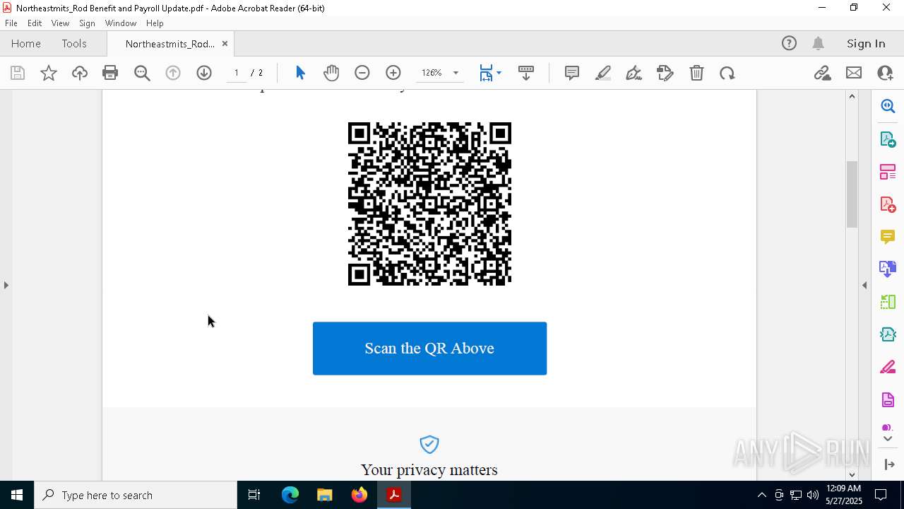Click the Scan the QR Above button
Image resolution: width=904 pixels, height=509 pixels.
coord(429,349)
